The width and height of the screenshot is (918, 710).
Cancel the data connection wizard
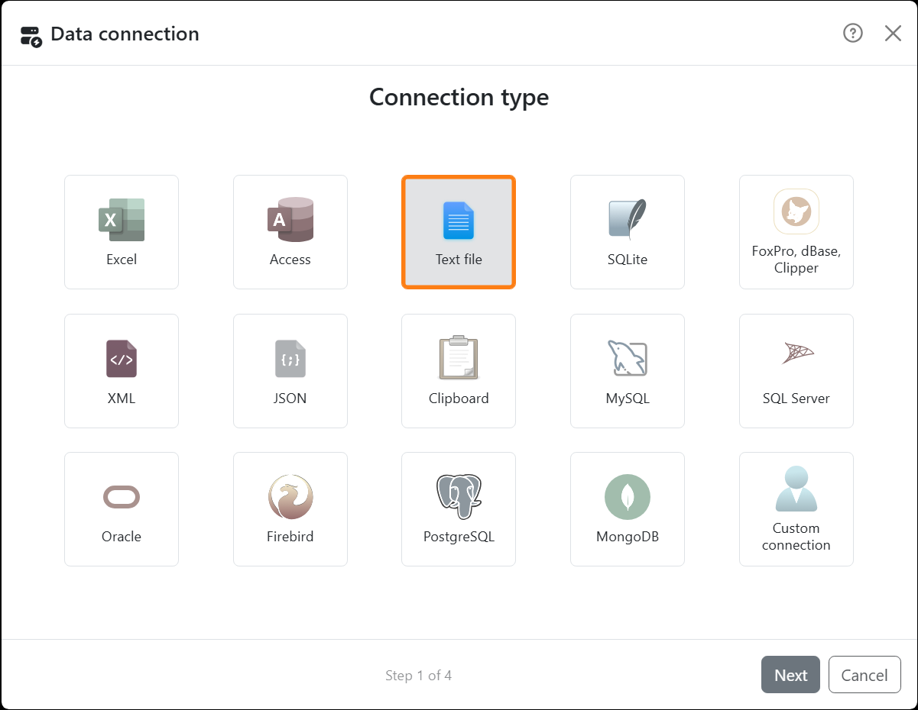864,675
